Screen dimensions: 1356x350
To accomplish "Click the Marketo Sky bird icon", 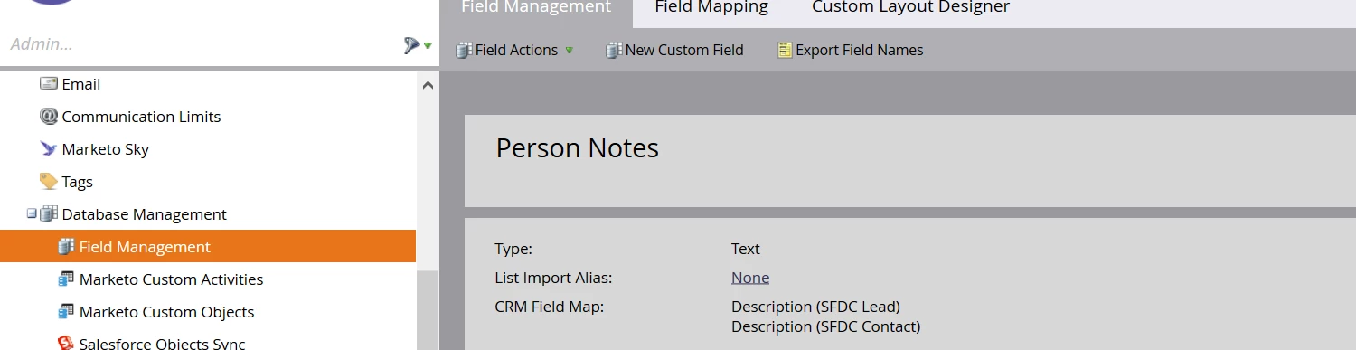I will pos(49,148).
